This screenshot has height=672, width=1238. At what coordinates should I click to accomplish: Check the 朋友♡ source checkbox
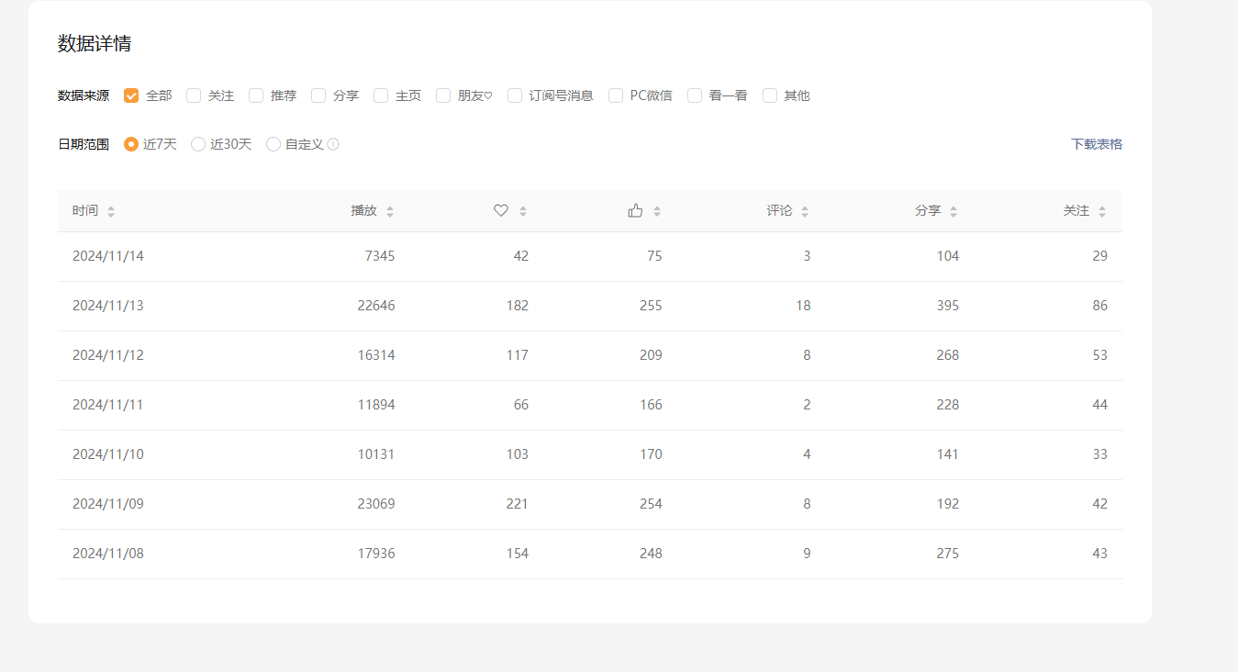[x=443, y=95]
